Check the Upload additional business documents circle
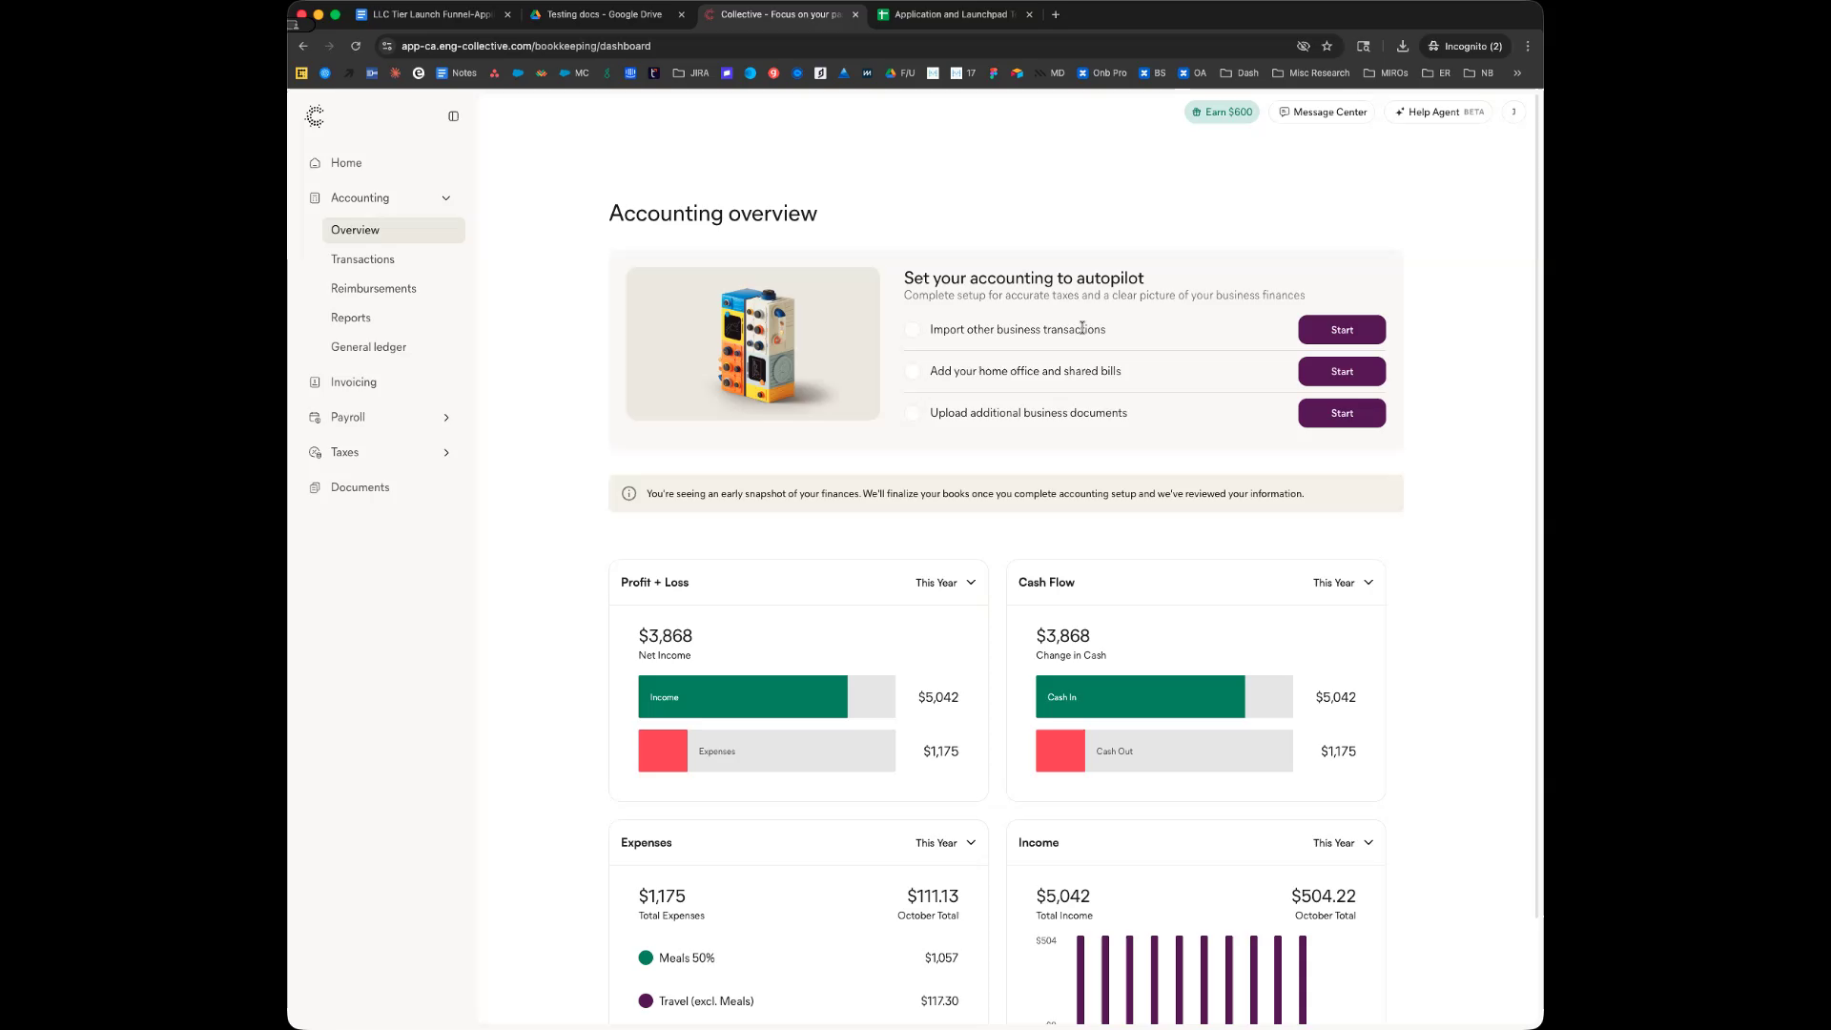 913,413
